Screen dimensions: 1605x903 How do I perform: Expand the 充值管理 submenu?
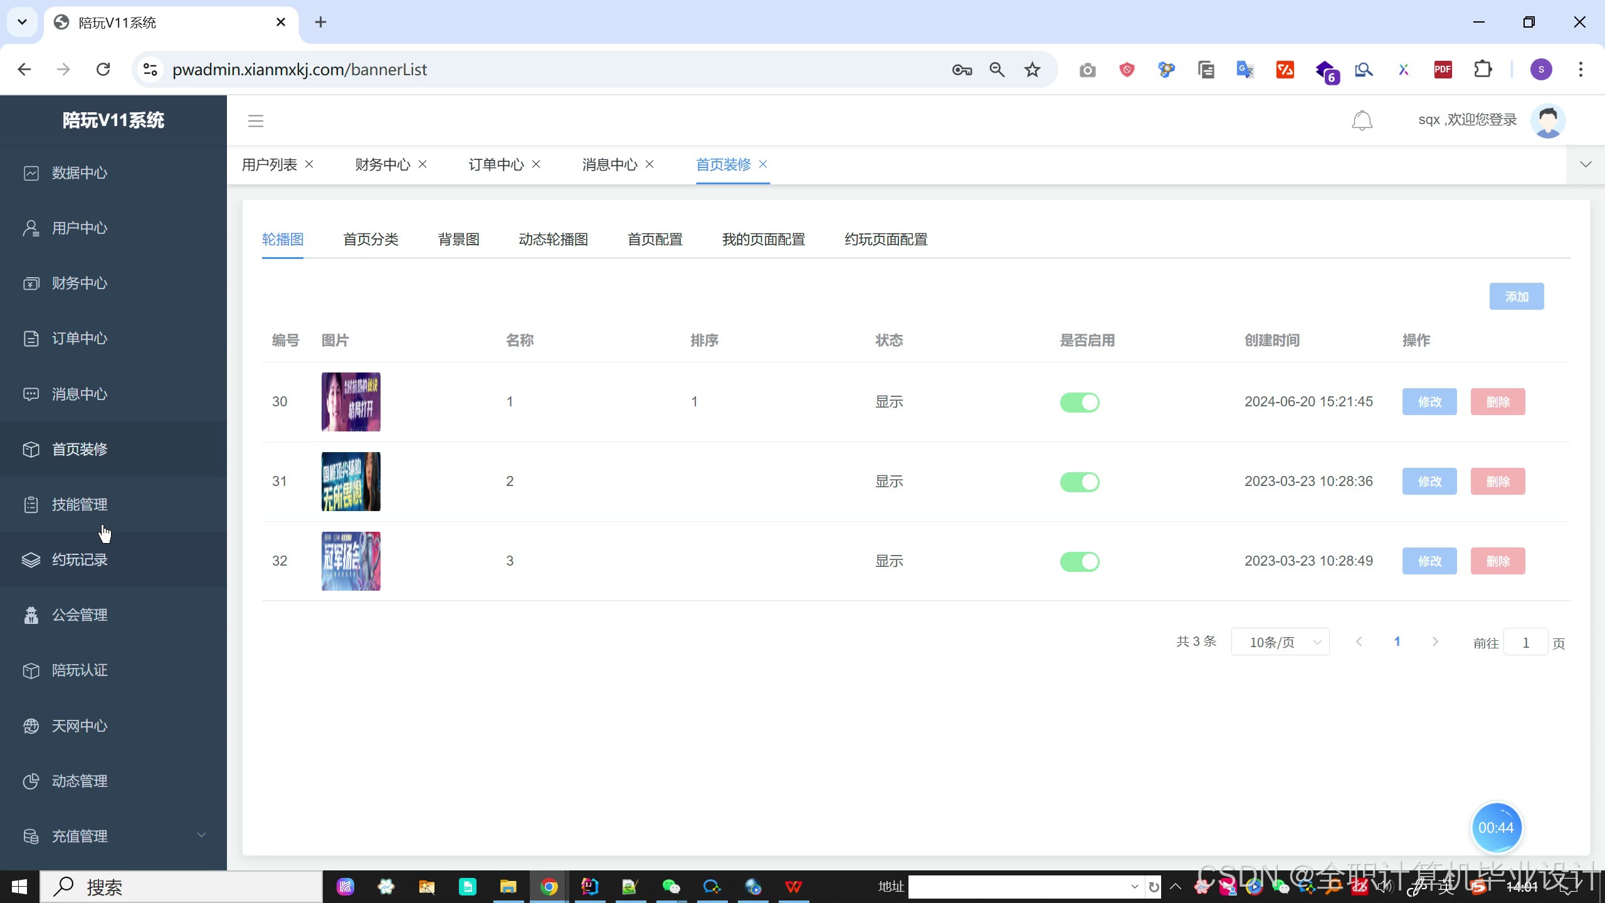[x=113, y=836]
